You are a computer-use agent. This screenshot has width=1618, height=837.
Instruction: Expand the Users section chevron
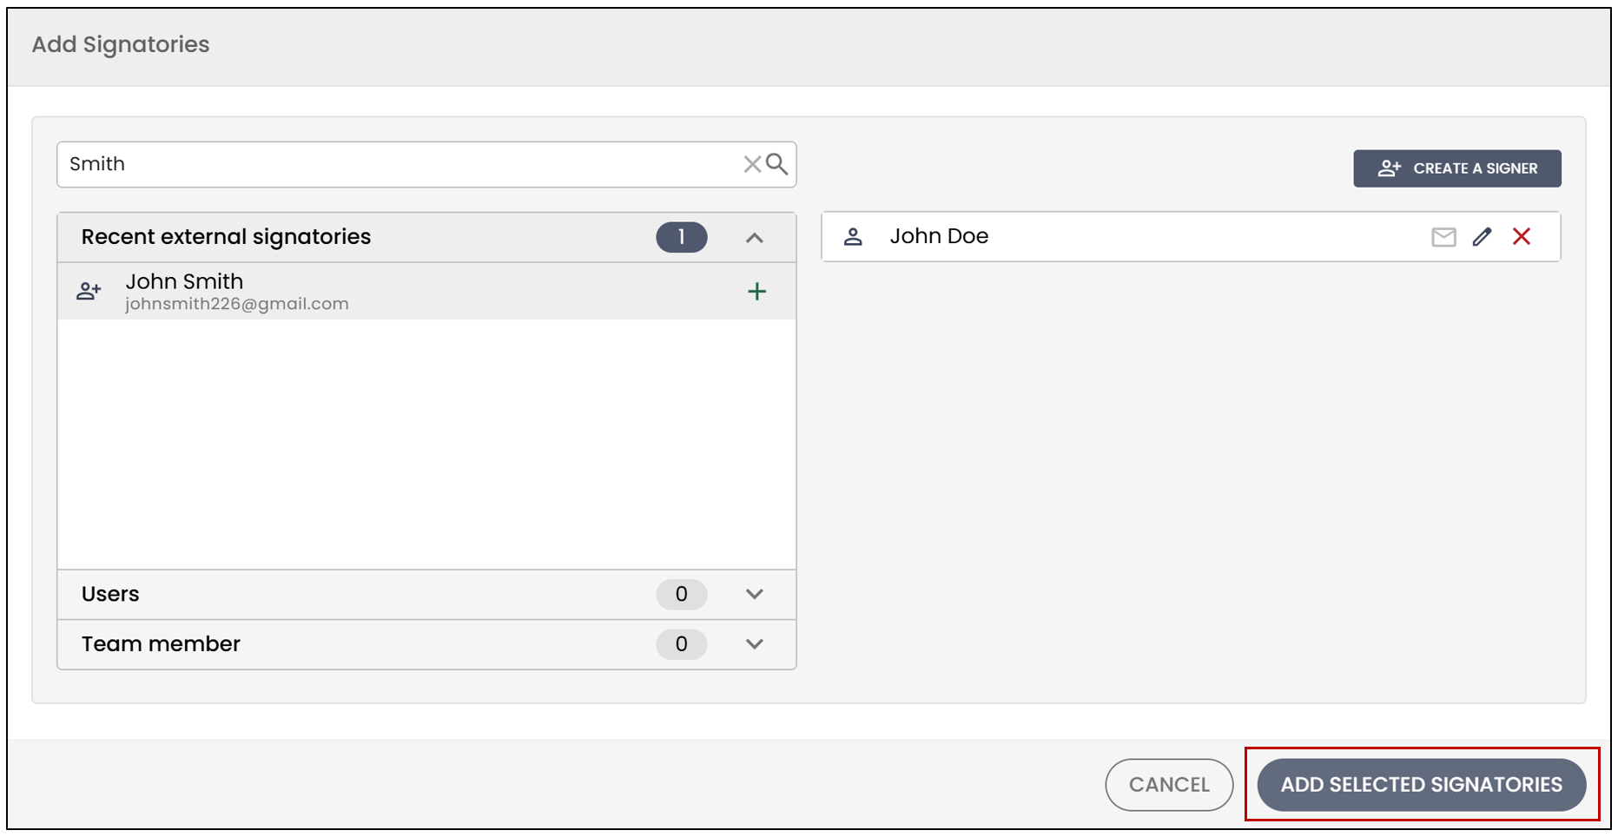click(x=755, y=594)
